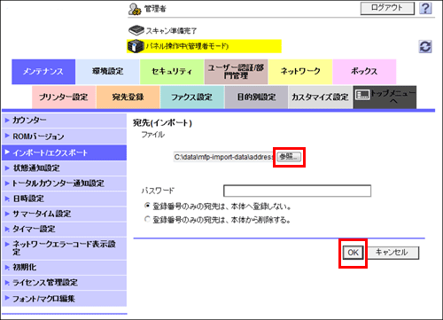Screen dimensions: 443x320
Task: Select タイマー設定 in the side menu
Action: (x=64, y=229)
